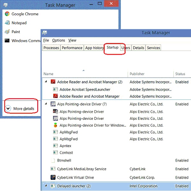This screenshot has width=191, height=191.
Task: Click the pineapple Alps Pointing-device Driver icon
Action: [x=55, y=125]
